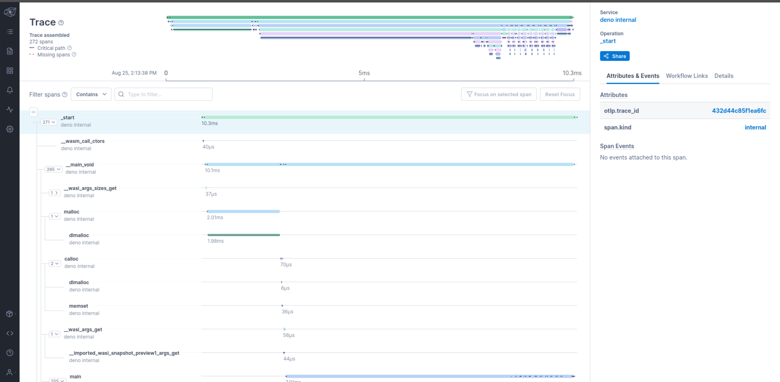Open the logs document icon in the sidebar

(10, 51)
